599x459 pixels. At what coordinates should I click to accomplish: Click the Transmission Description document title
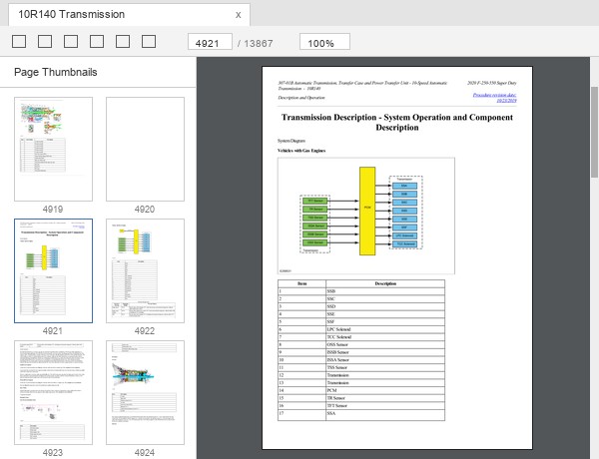pyautogui.click(x=397, y=122)
